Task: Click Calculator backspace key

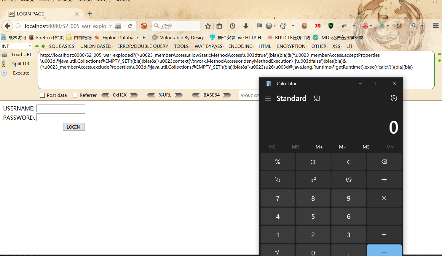Action: pos(384,162)
